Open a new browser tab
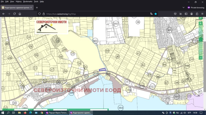This screenshot has width=206, height=115. pos(37,8)
